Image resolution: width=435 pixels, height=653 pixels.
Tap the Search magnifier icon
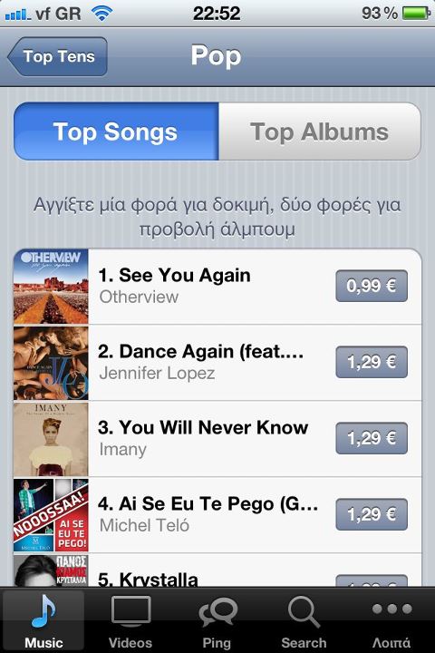(304, 611)
